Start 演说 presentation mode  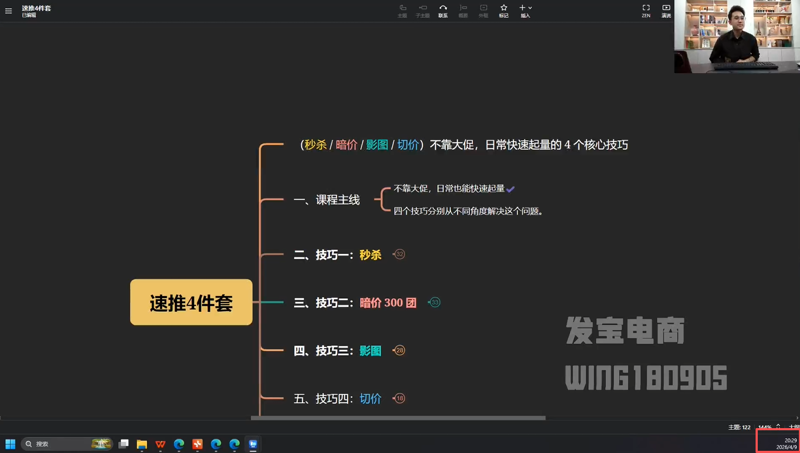(x=666, y=10)
